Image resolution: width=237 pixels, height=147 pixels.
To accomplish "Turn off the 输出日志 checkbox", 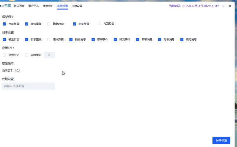I will pyautogui.click(x=4, y=40).
